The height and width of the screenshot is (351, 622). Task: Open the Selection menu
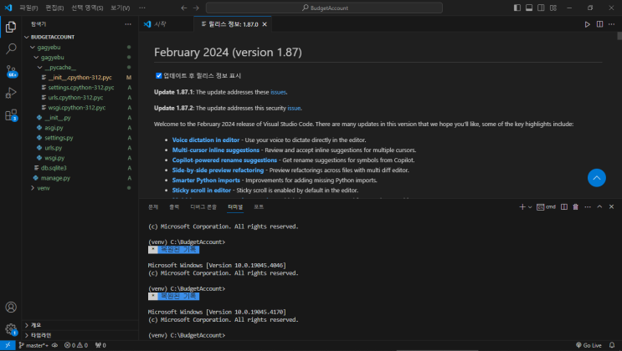(87, 8)
